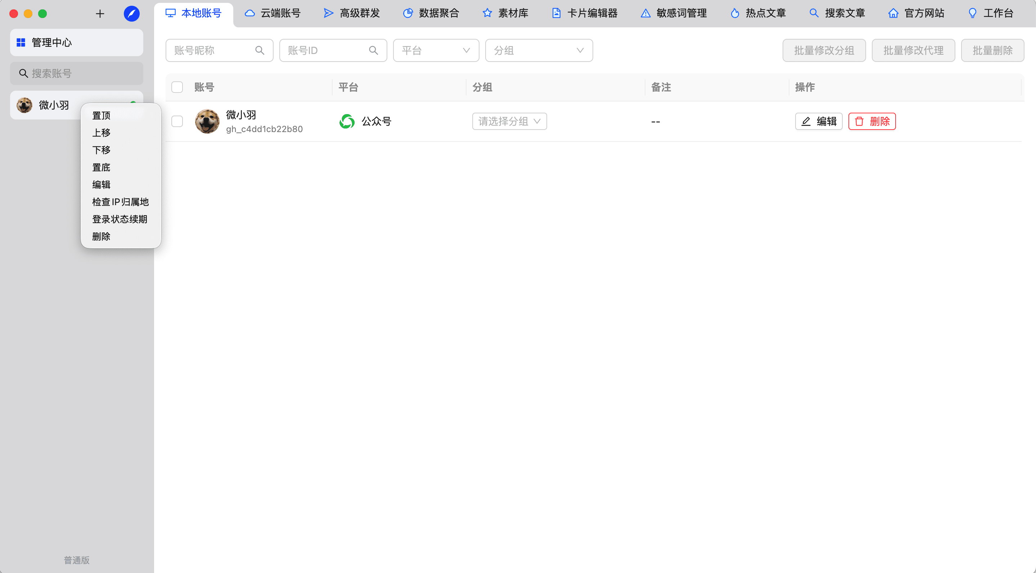Open the 分组 filter dropdown
1036x573 pixels.
[x=539, y=50]
